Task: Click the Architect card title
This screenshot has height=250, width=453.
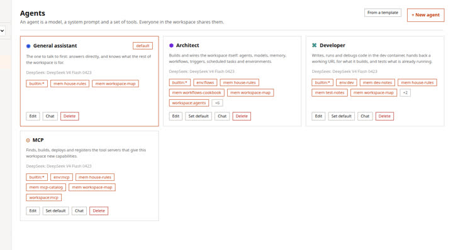Action: (187, 45)
